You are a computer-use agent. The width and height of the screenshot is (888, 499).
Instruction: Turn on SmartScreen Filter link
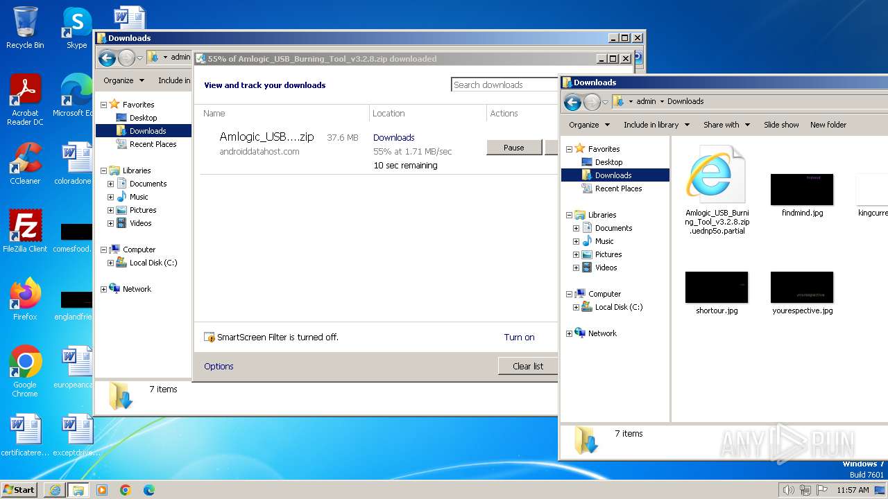(519, 337)
